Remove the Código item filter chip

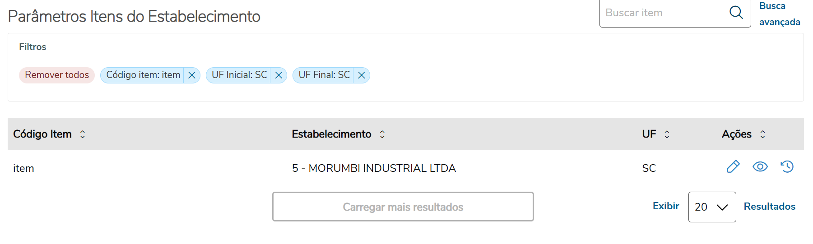192,75
